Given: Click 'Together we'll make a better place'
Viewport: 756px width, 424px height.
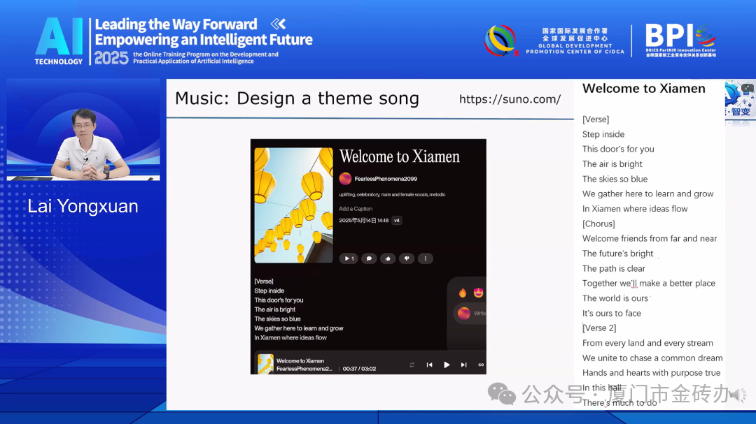Looking at the screenshot, I should click(x=649, y=284).
